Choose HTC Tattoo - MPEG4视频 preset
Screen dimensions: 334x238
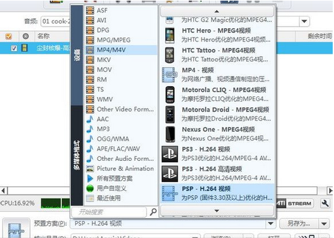(x=217, y=55)
